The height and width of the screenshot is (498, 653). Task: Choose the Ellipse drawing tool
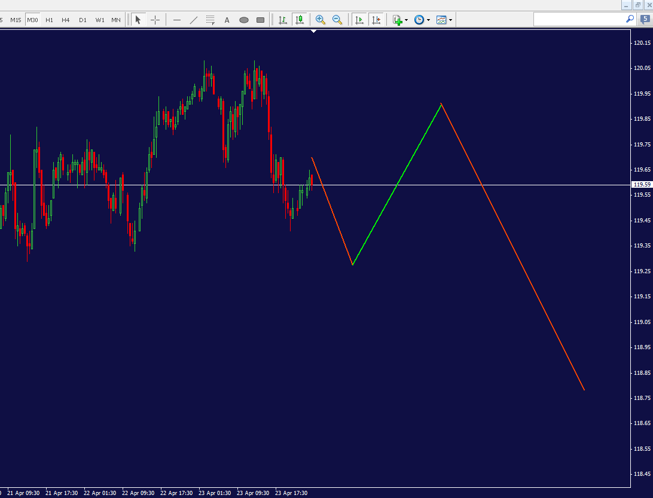(243, 19)
